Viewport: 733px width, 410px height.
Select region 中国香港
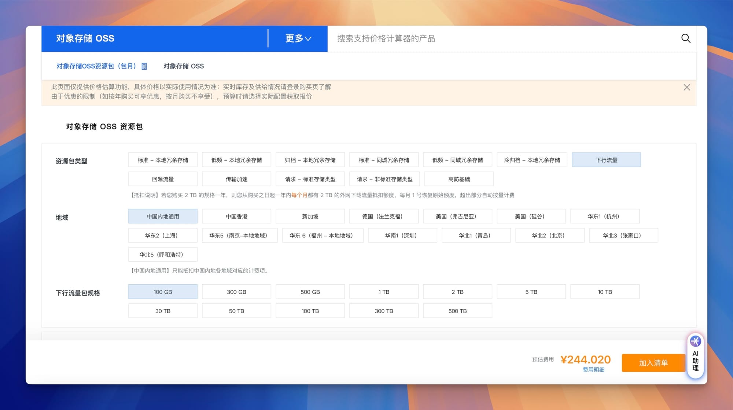(236, 217)
